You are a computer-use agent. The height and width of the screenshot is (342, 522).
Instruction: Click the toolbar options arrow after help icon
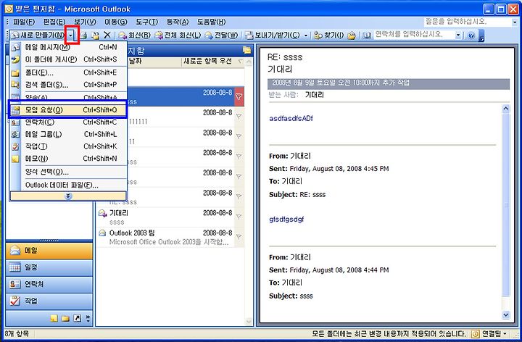[x=481, y=36]
